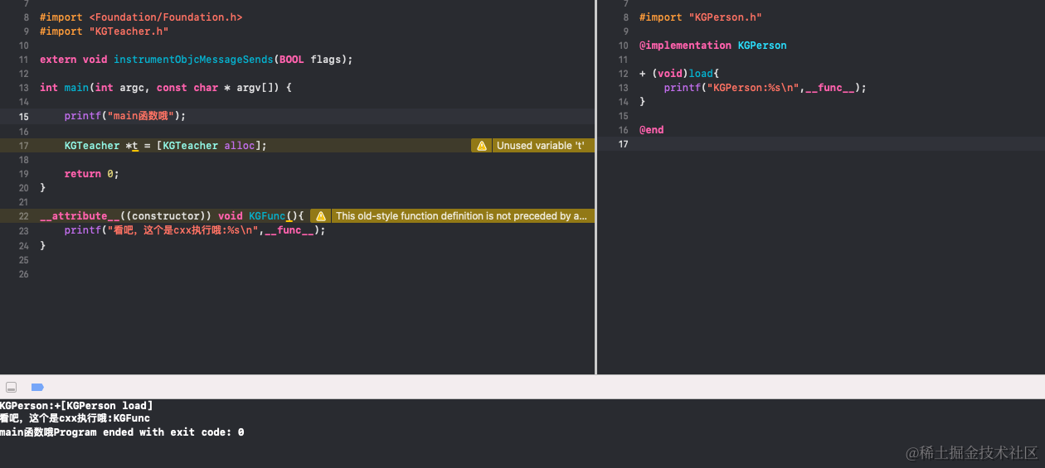Click the @end keyword in right editor
Image resolution: width=1045 pixels, height=468 pixels.
(651, 130)
